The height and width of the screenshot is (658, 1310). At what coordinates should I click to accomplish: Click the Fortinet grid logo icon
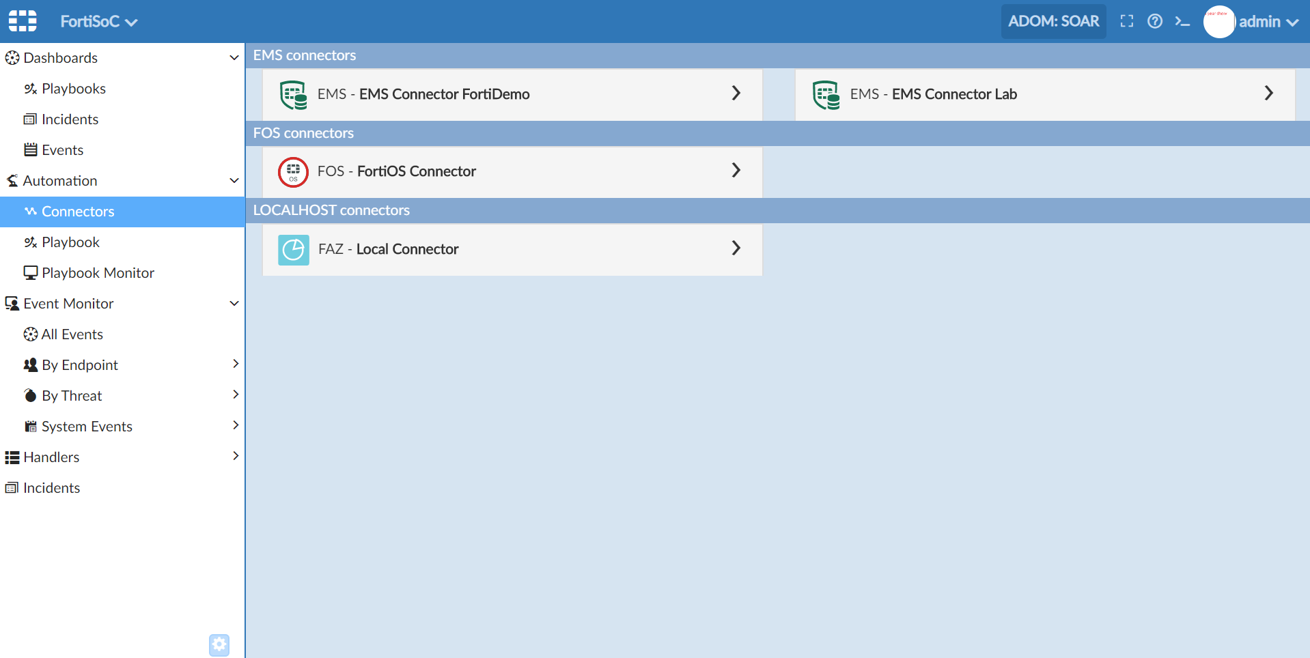click(23, 21)
